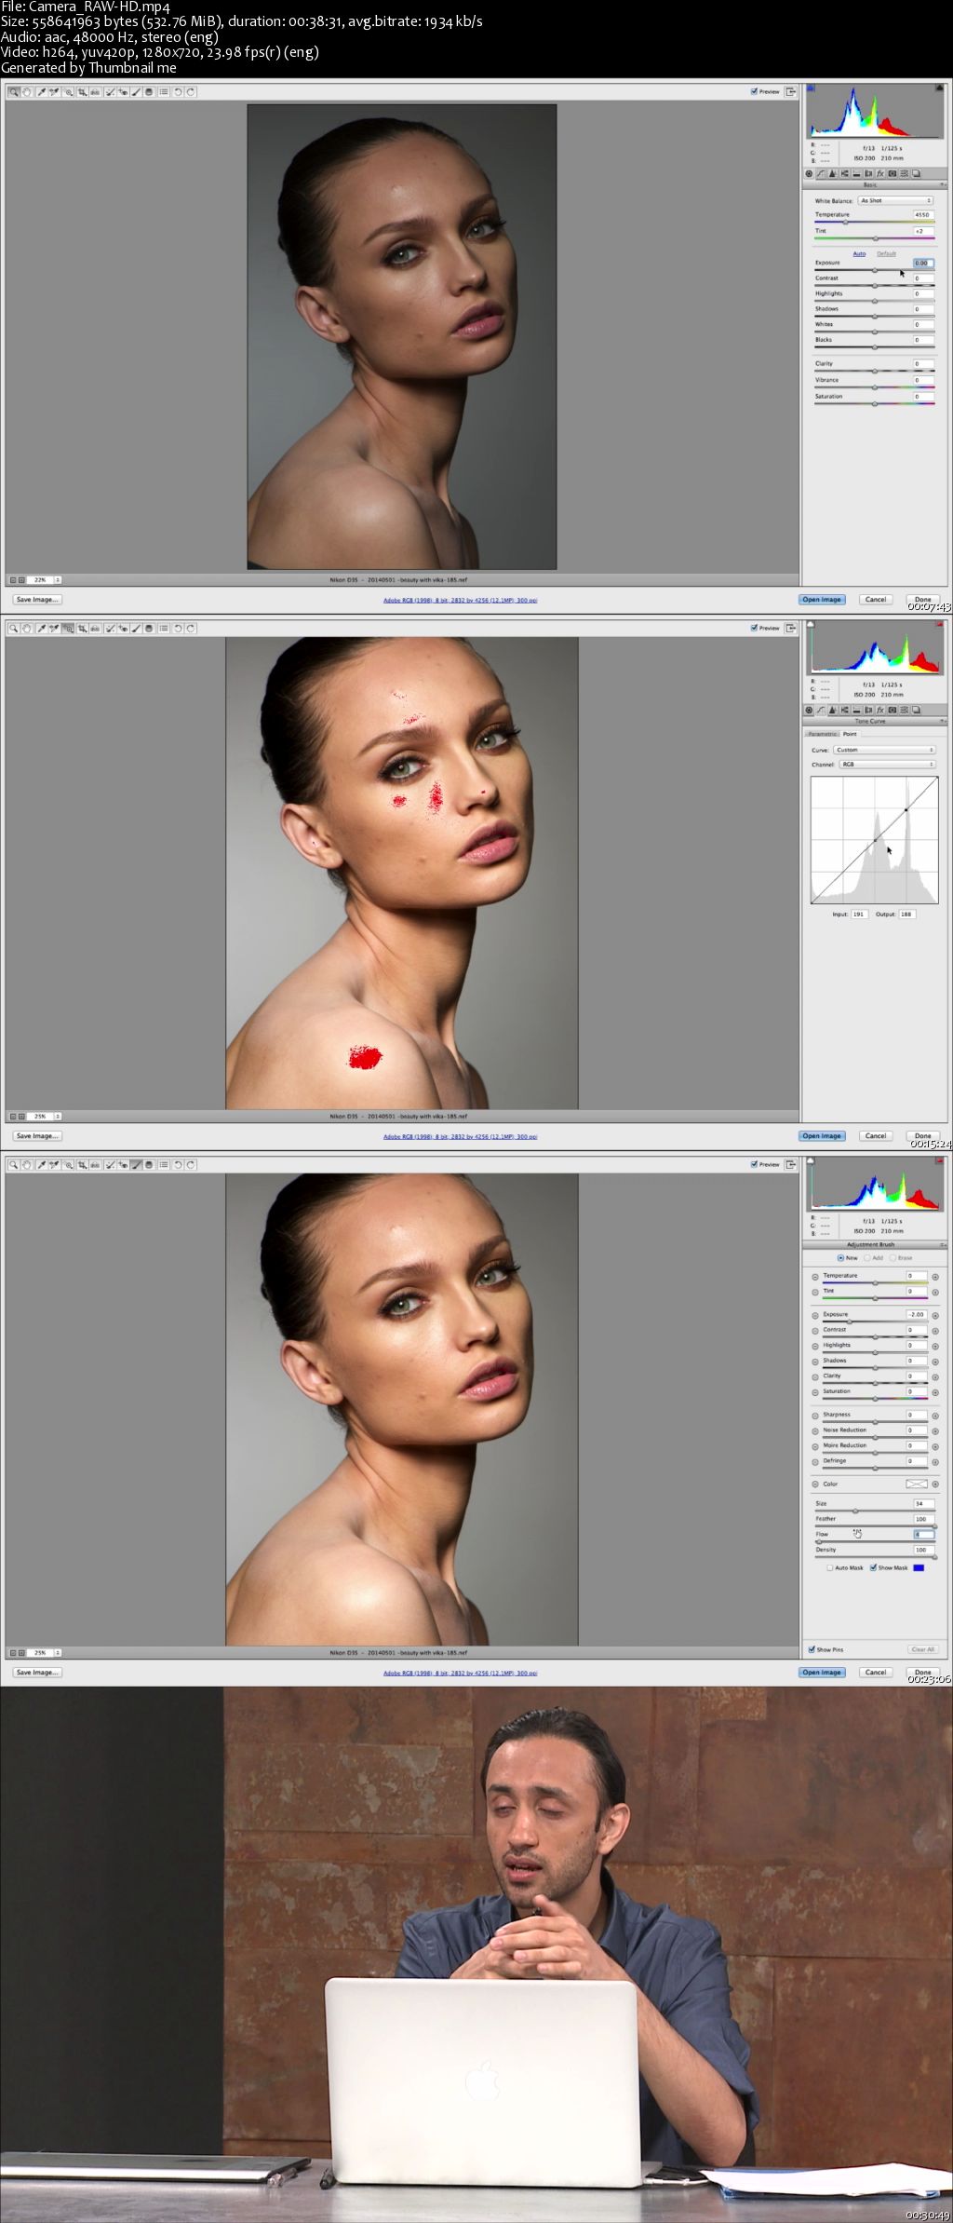Viewport: 953px width, 2223px height.
Task: Open the Detail panel icon in the Basic panel frame
Action: [x=832, y=173]
